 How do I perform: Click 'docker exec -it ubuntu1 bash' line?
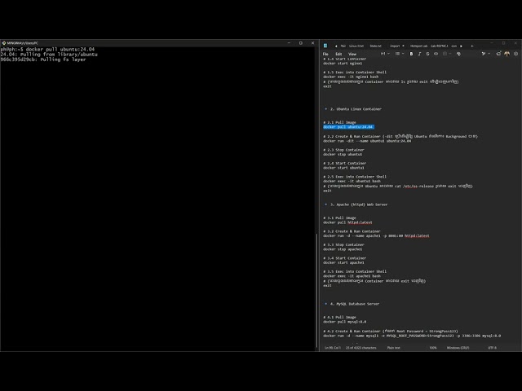(x=352, y=181)
